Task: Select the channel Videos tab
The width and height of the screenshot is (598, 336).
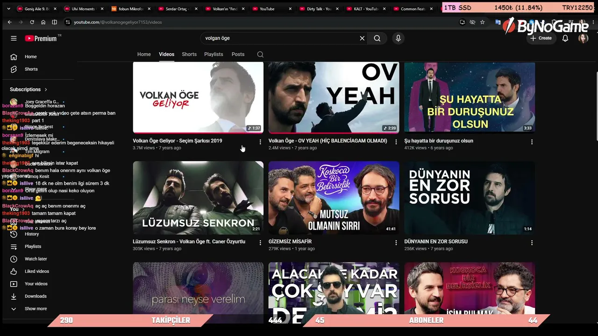Action: pyautogui.click(x=166, y=54)
